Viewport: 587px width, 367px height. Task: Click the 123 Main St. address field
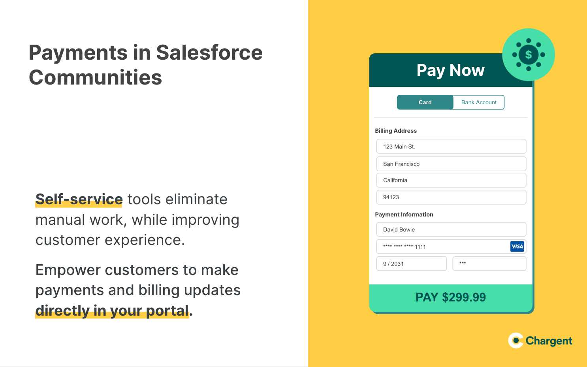451,146
